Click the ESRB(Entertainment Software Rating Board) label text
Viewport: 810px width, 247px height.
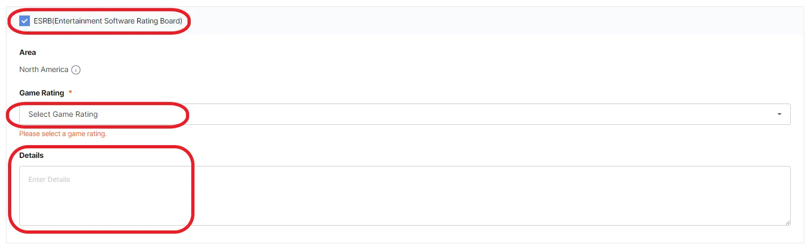coord(108,21)
